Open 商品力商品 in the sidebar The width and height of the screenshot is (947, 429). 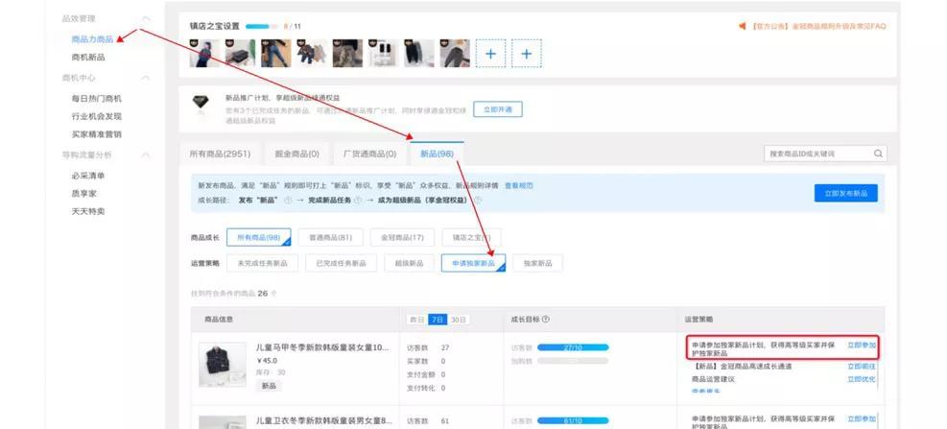92,39
